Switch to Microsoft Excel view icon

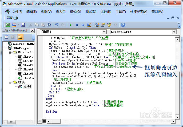click(8, 25)
